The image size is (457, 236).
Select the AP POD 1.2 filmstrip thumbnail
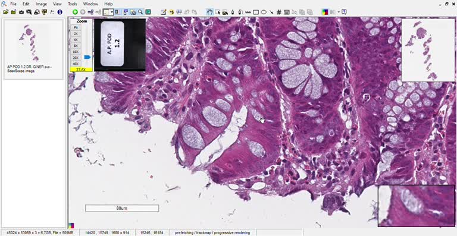(33, 49)
